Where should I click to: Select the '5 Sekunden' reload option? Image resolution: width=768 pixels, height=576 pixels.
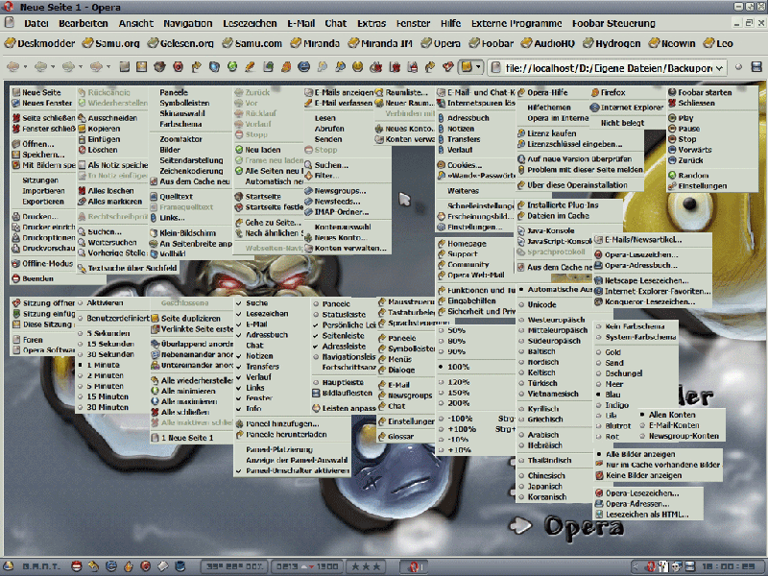click(x=104, y=333)
